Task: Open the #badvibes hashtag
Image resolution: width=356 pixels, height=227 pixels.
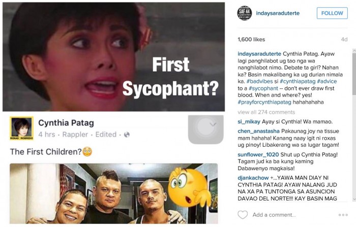Action: 259,81
